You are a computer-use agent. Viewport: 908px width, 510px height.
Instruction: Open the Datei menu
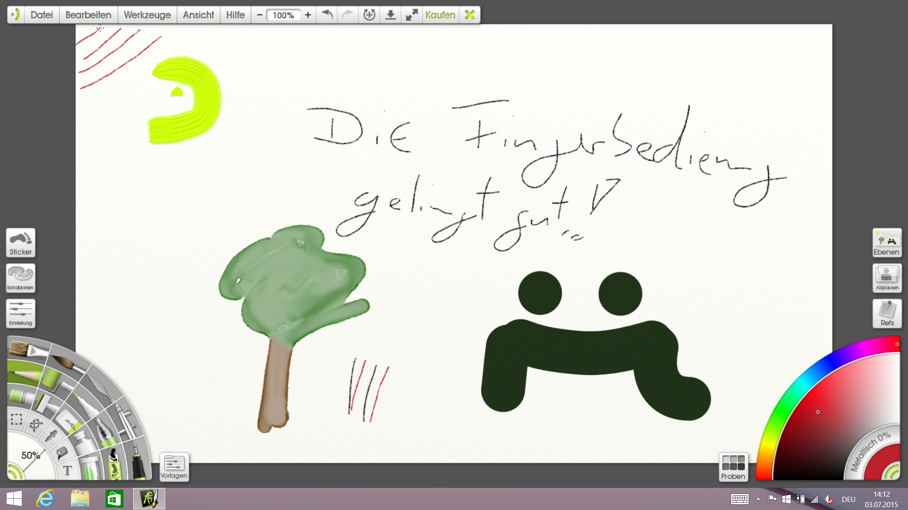42,15
